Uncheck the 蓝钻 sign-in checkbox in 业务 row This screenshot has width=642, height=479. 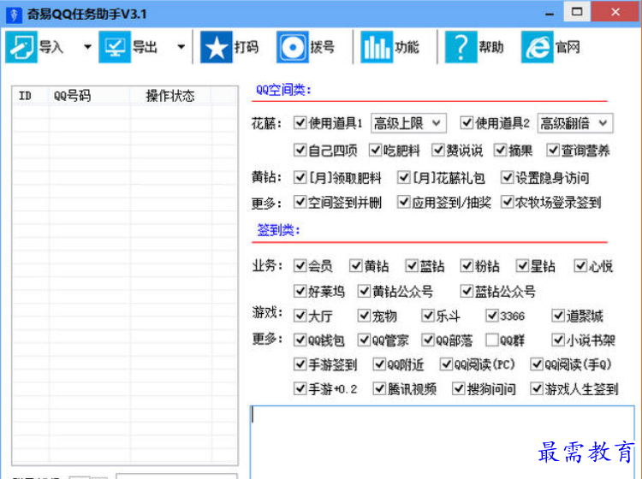click(411, 266)
